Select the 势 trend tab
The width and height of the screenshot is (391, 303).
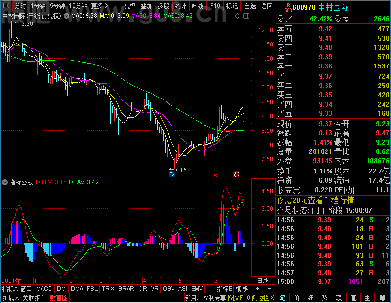(x=325, y=298)
